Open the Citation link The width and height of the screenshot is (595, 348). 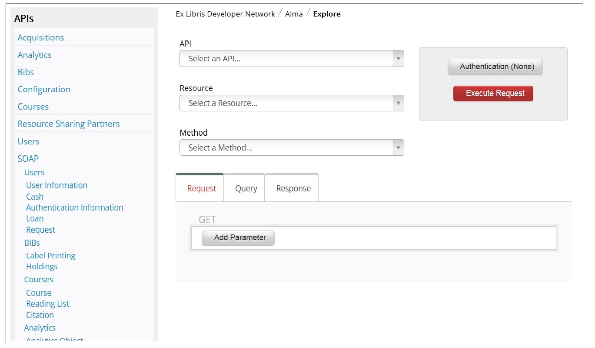coord(40,315)
